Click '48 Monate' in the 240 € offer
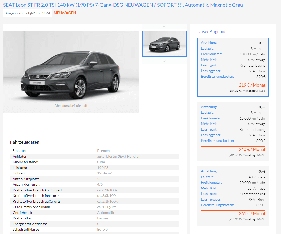Viewport: 281px width, 234px height. (x=257, y=113)
